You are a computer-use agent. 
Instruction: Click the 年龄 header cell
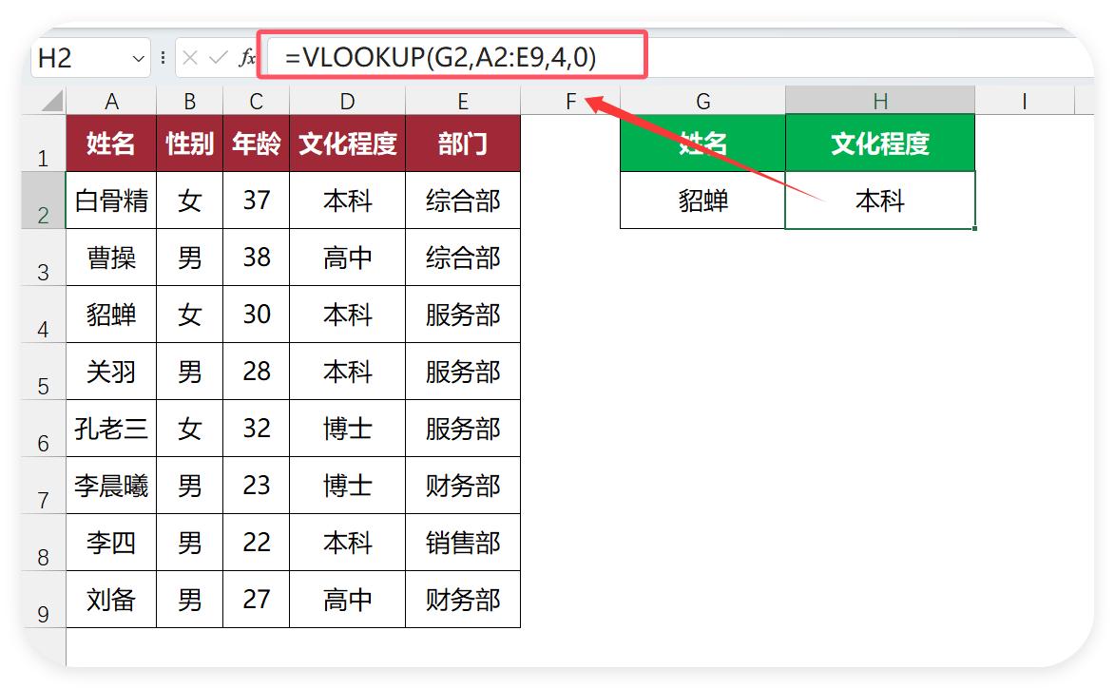[256, 143]
